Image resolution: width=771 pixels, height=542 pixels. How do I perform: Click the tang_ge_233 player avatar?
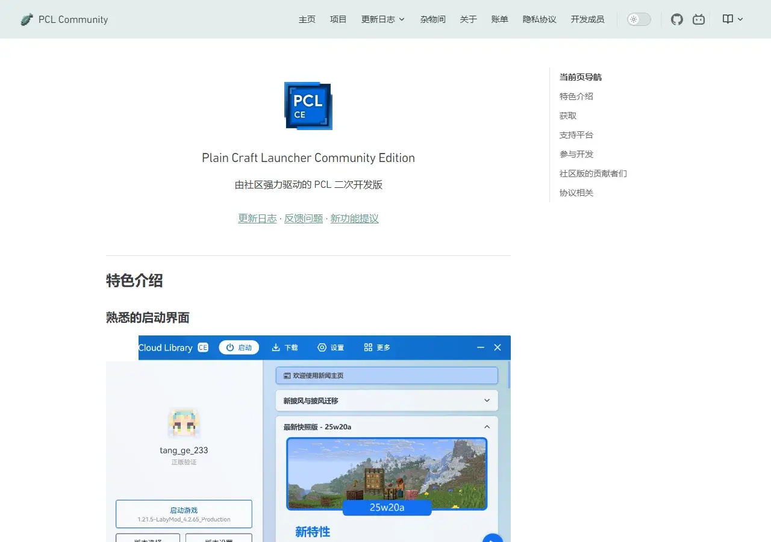point(184,423)
